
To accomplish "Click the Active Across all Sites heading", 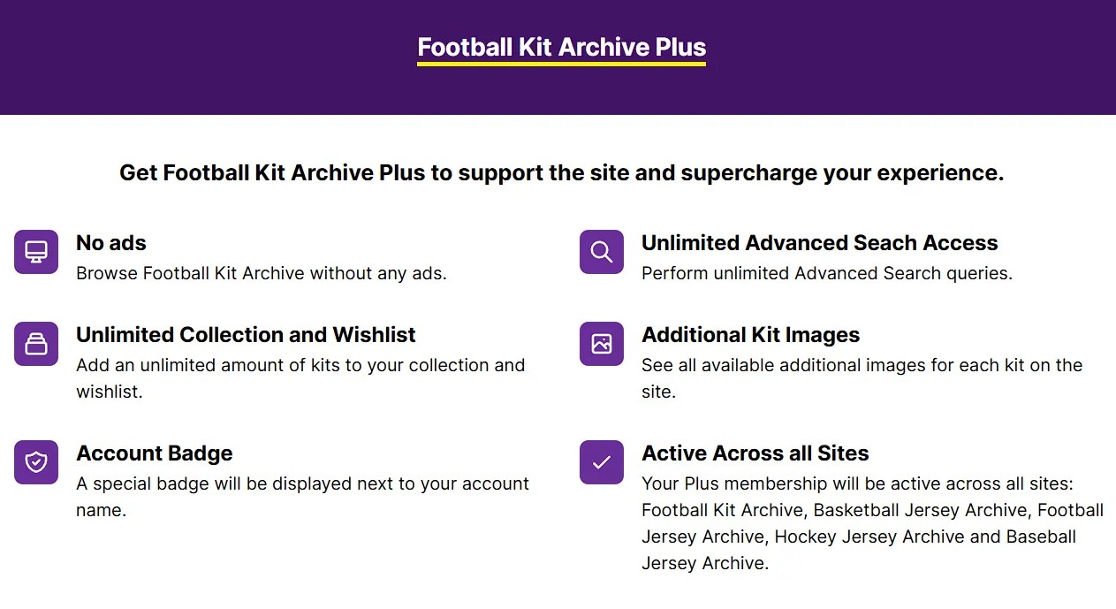I will 755,453.
